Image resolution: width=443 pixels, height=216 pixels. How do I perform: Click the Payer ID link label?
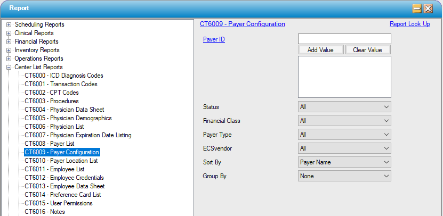click(214, 39)
